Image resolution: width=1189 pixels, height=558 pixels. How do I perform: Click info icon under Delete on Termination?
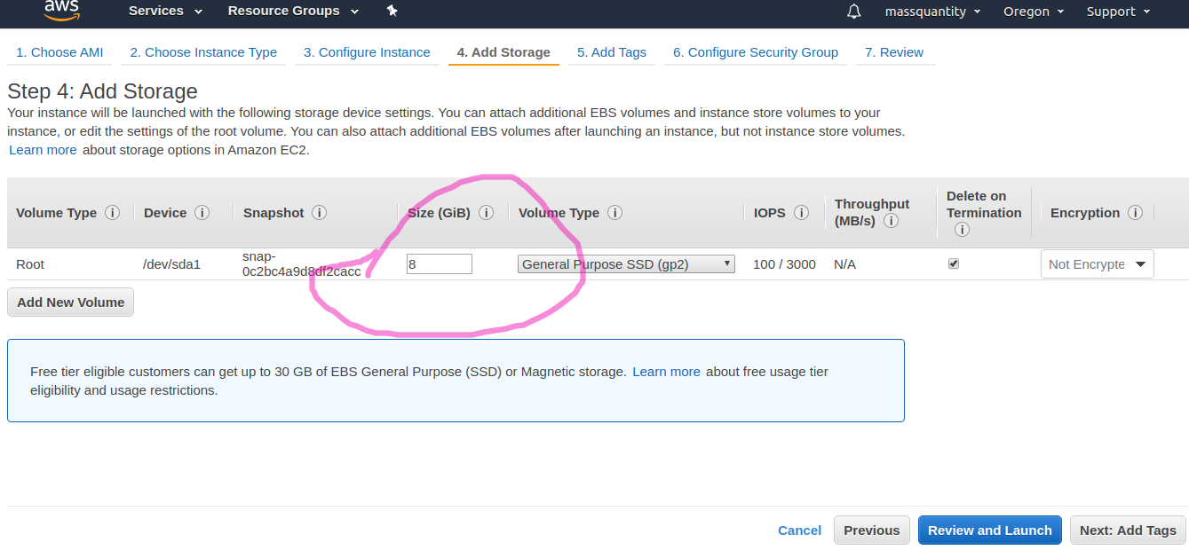[x=962, y=229]
